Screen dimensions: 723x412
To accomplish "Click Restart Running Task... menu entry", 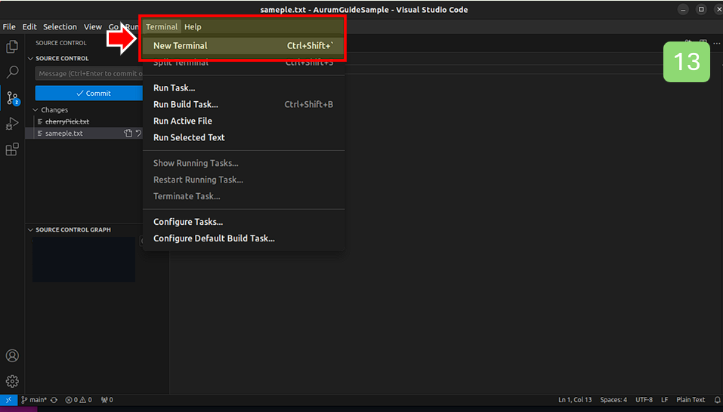I will (x=243, y=180).
